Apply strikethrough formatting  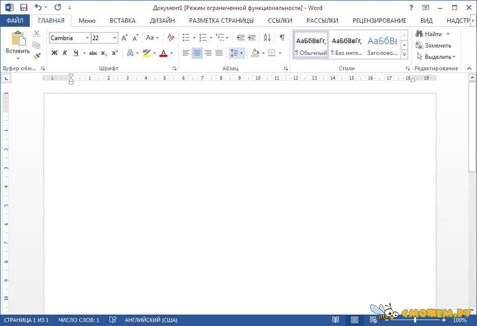point(93,53)
